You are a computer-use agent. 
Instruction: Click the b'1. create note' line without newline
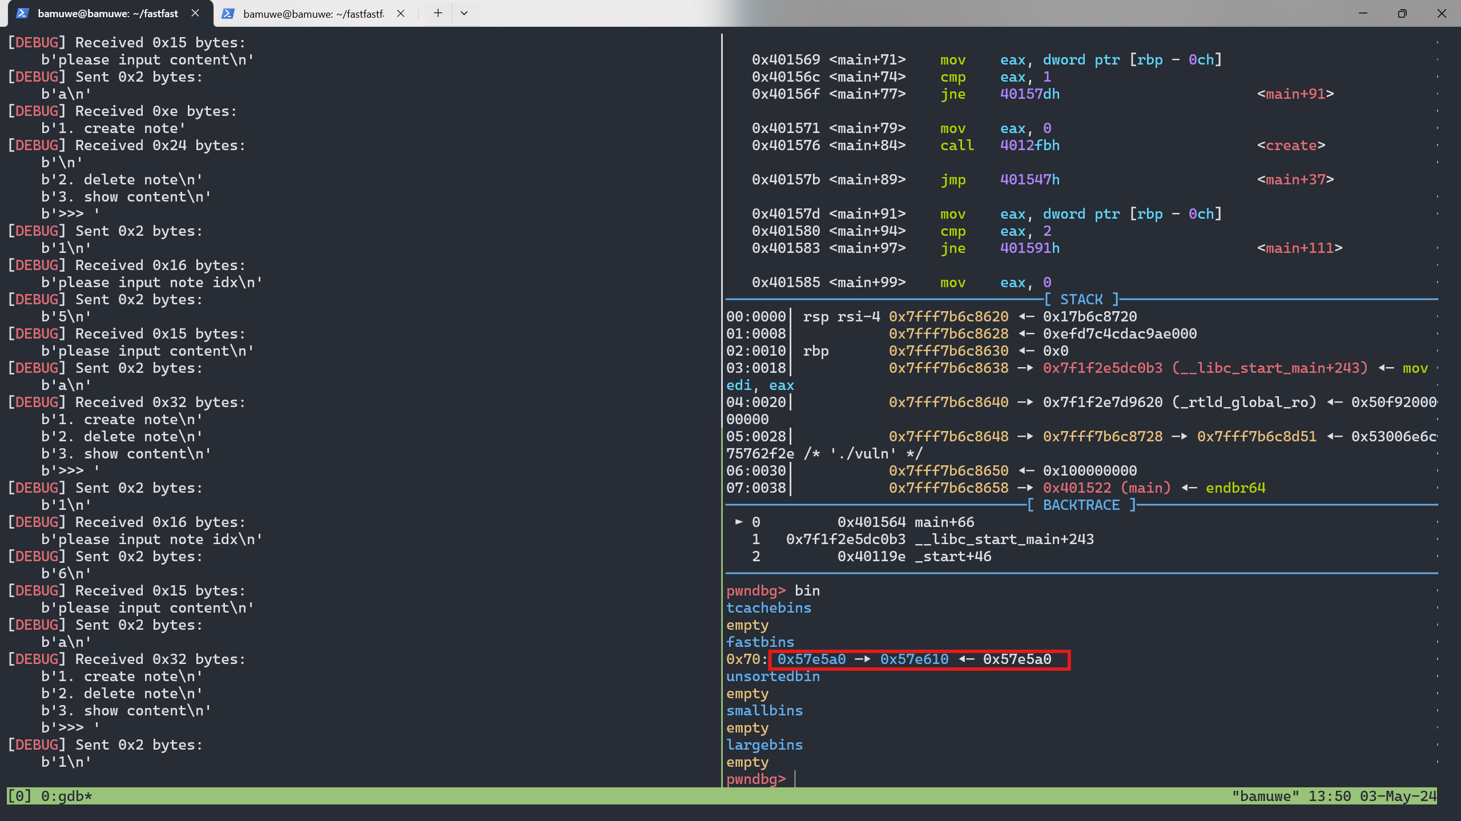tap(113, 128)
